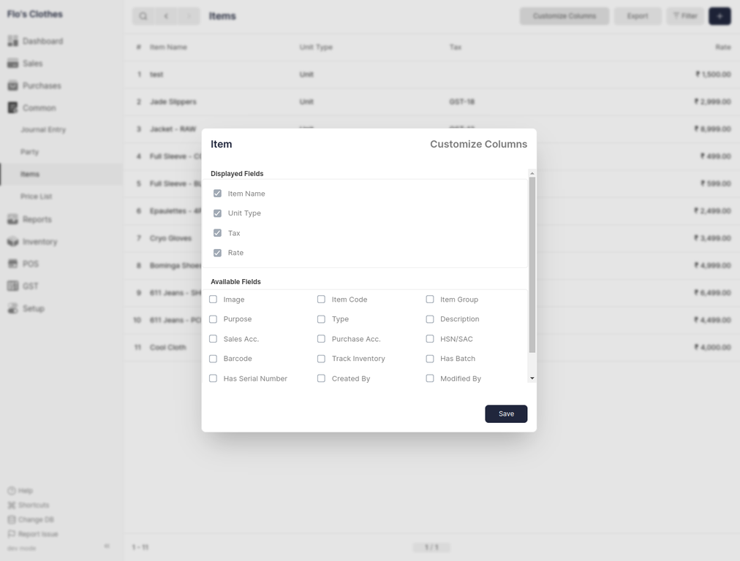Click the Export button

(x=637, y=16)
